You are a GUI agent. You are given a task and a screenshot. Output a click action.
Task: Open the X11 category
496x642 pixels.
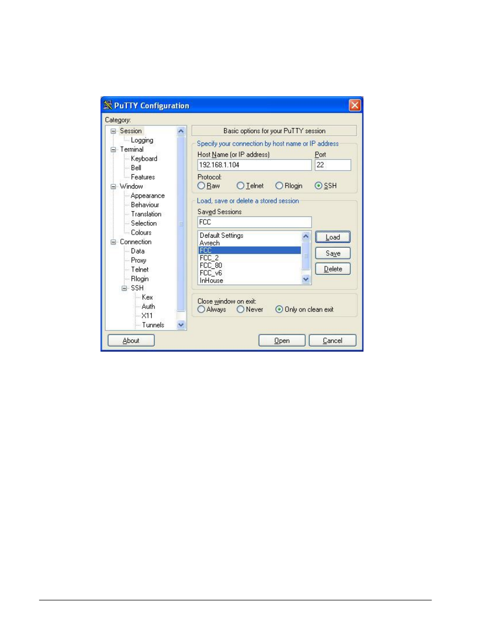coord(147,316)
